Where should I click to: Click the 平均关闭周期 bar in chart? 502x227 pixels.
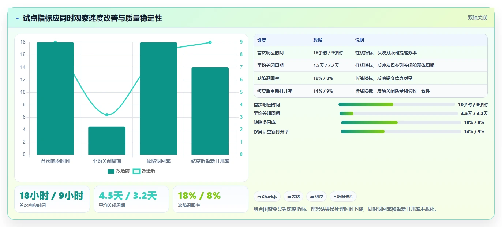click(x=107, y=141)
